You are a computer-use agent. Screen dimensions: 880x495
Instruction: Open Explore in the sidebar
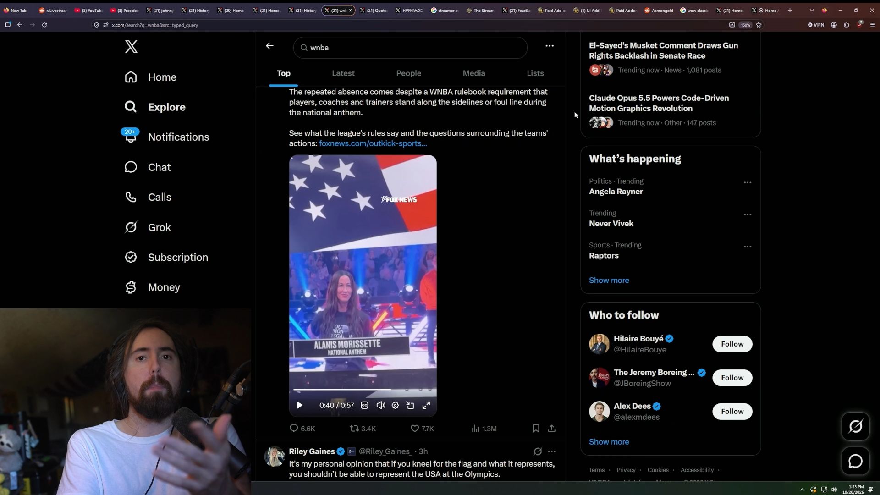pyautogui.click(x=155, y=107)
